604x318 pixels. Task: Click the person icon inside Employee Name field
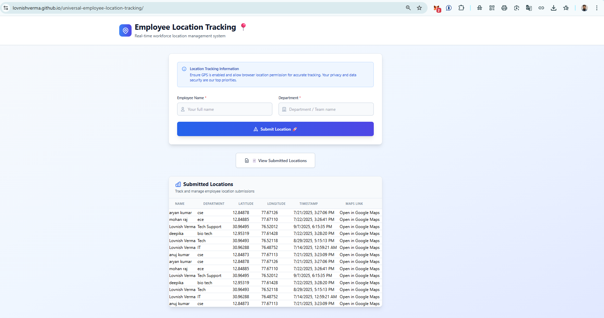(183, 109)
